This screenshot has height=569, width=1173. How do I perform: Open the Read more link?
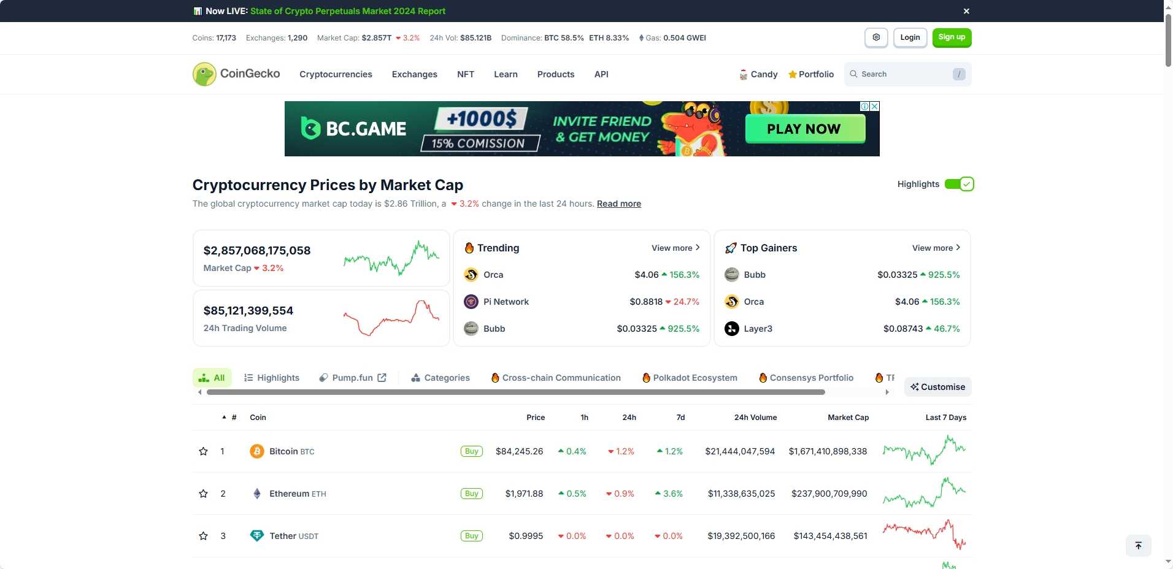click(618, 204)
